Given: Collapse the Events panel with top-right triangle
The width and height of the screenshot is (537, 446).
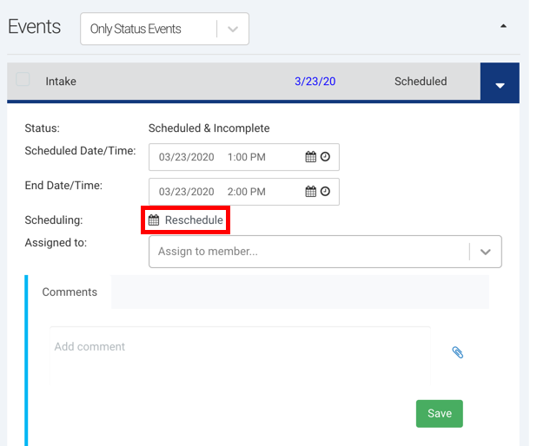Looking at the screenshot, I should pos(503,27).
